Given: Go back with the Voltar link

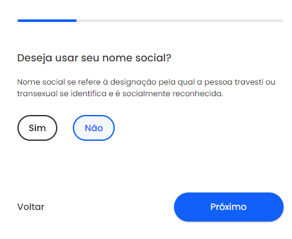Looking at the screenshot, I should click(31, 207).
